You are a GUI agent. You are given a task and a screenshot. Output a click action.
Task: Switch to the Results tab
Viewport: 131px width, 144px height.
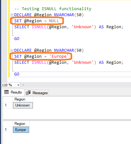13,92
